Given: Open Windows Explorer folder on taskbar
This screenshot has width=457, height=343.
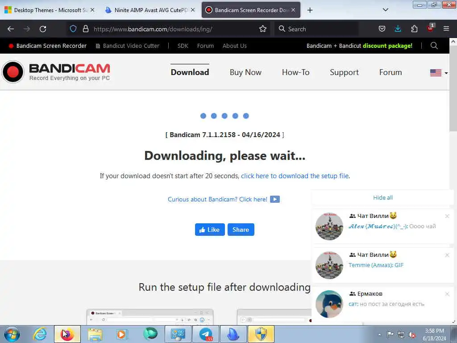Looking at the screenshot, I should pyautogui.click(x=96, y=334).
